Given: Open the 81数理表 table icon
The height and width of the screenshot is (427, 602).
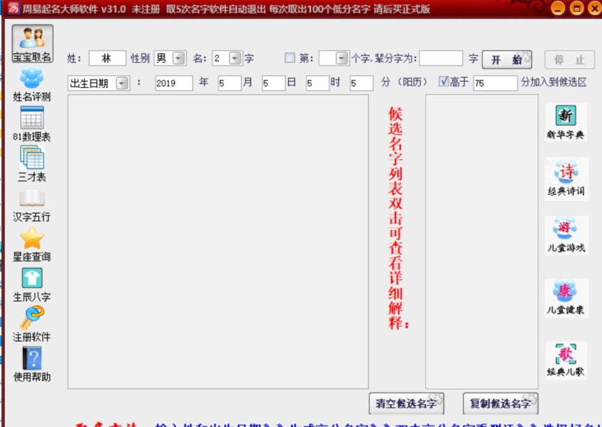Looking at the screenshot, I should (32, 124).
